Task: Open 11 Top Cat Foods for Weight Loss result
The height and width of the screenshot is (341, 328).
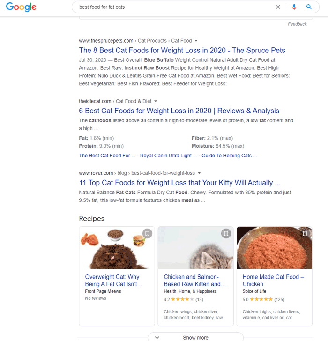Action: pyautogui.click(x=179, y=183)
